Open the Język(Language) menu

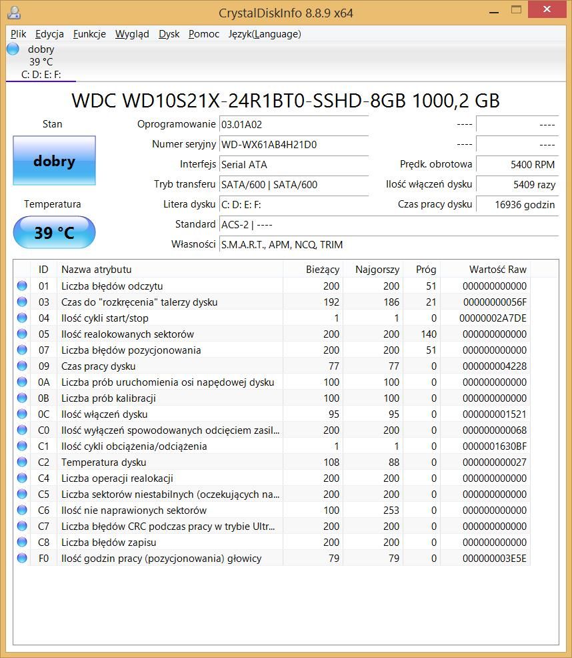[265, 34]
